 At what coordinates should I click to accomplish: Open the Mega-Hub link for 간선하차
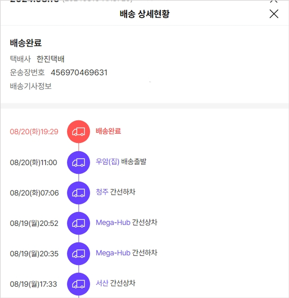113,253
